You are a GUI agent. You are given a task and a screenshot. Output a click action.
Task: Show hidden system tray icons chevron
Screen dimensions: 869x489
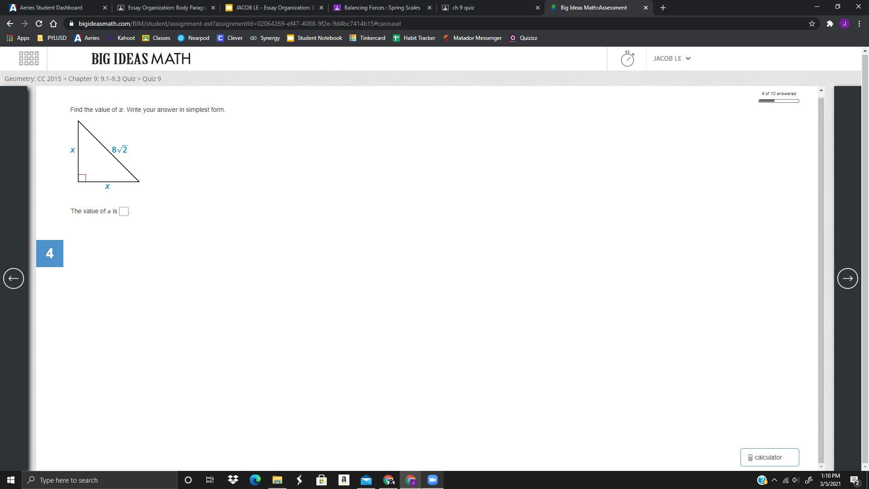(x=774, y=480)
